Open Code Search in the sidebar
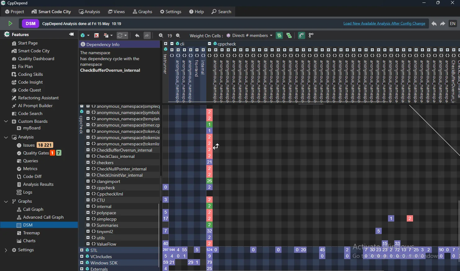The height and width of the screenshot is (271, 460). point(27,113)
